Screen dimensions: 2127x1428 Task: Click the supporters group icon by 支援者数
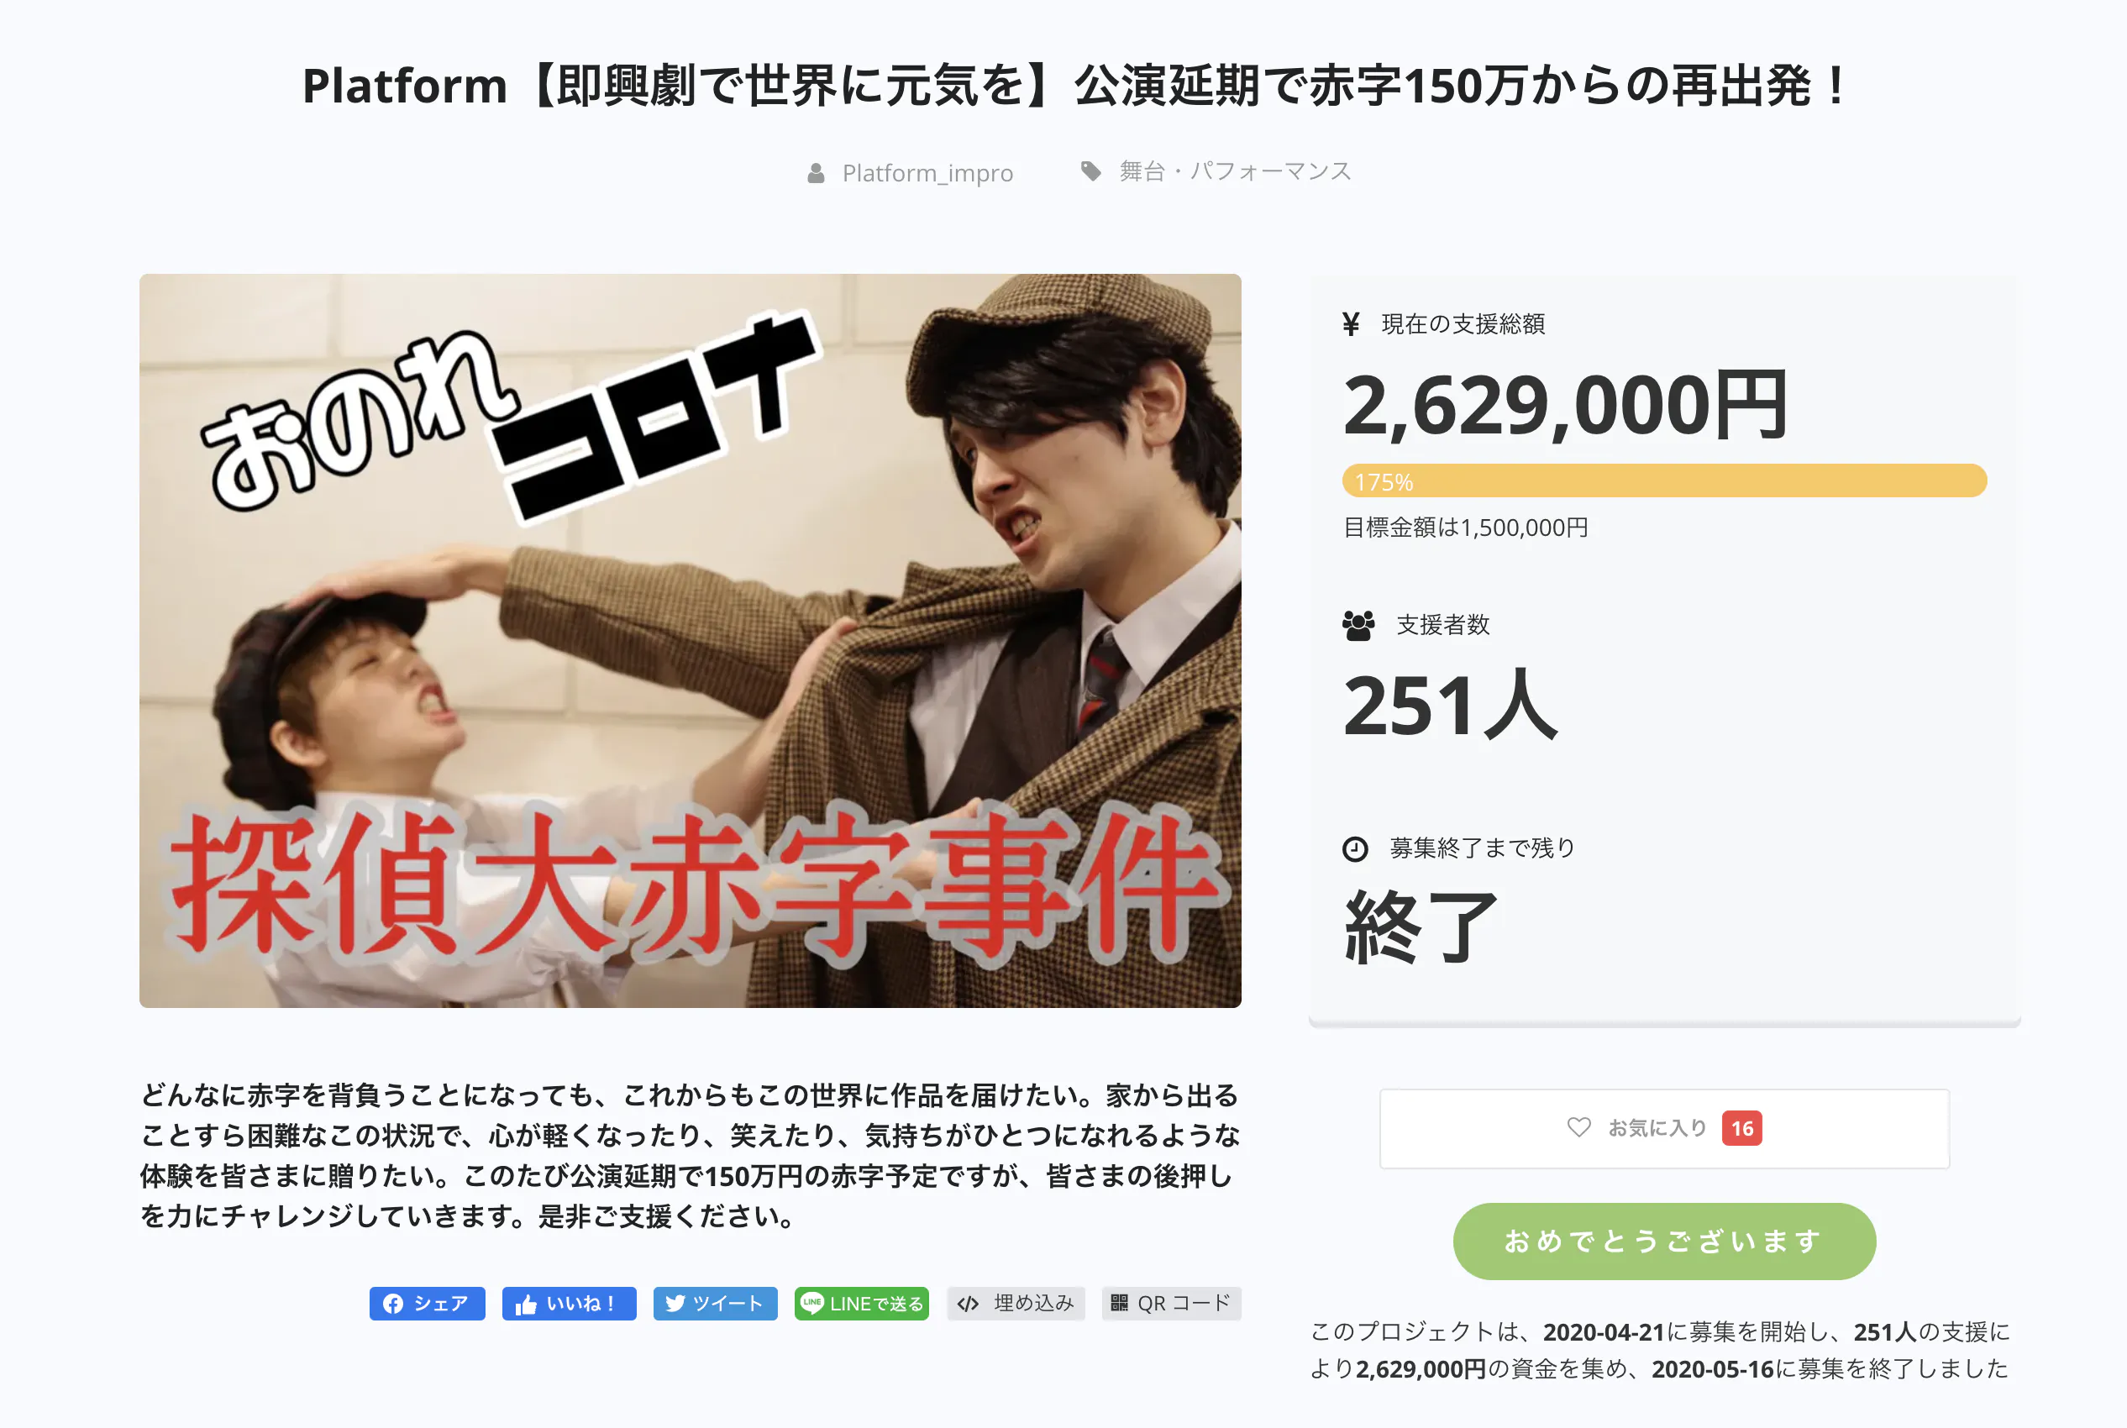[x=1358, y=626]
